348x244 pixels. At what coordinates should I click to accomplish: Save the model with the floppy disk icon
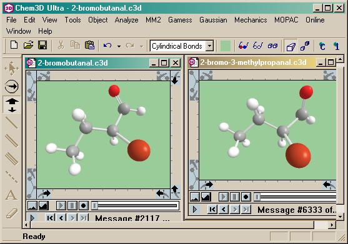click(42, 46)
